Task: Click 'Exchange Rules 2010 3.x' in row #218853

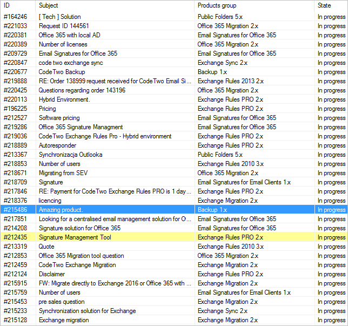Action: click(231, 164)
